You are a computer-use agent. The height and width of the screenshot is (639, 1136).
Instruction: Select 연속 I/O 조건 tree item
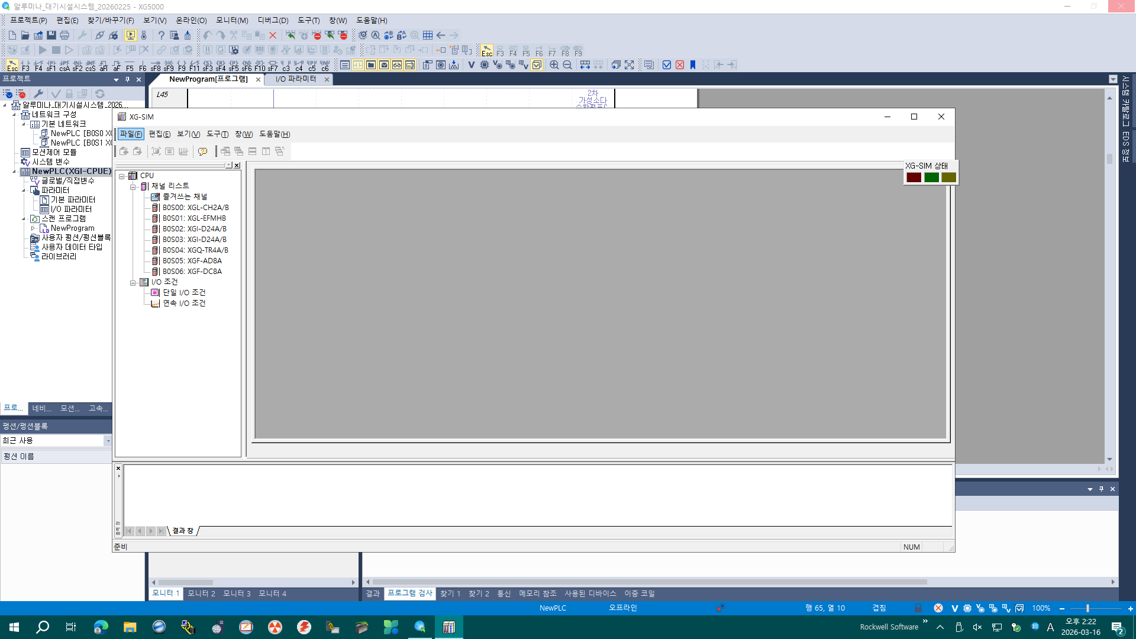184,304
